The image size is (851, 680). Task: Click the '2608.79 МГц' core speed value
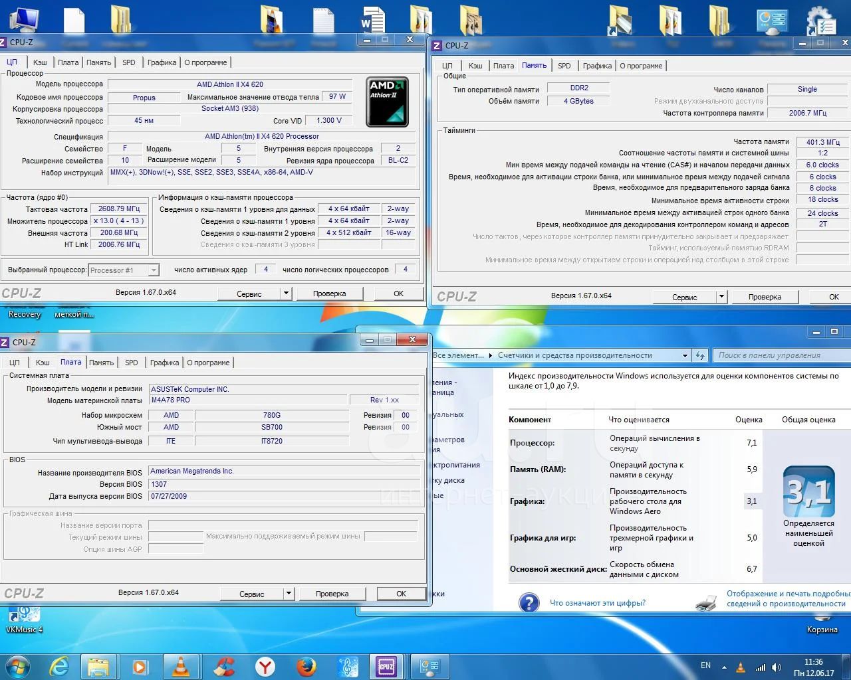(118, 209)
